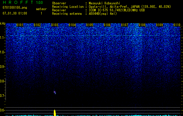The image size is (183, 116).
Task: Click time marker 0110
Action: (x=177, y=25)
